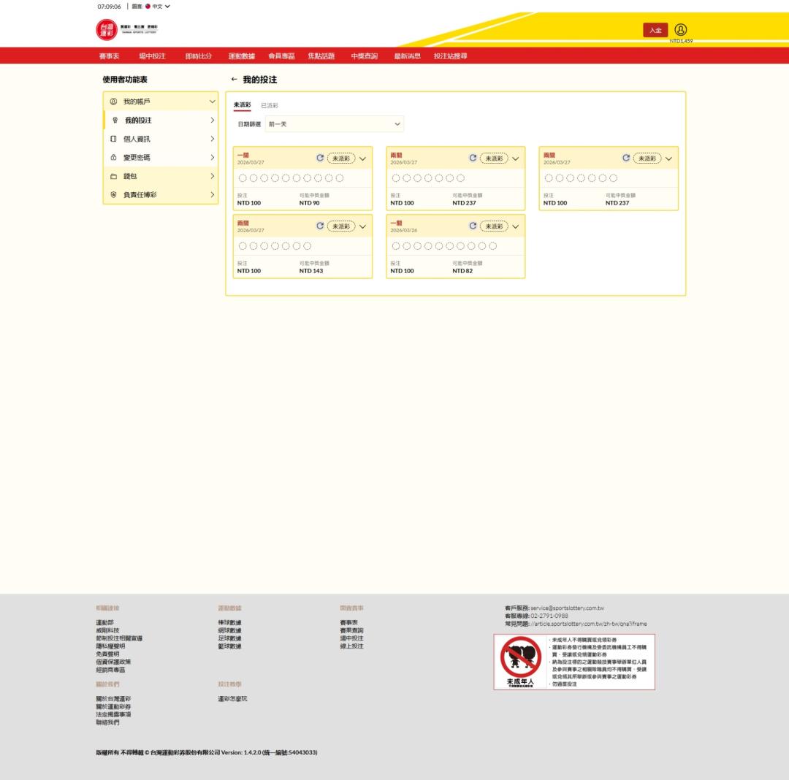Open 賽事表 in the red navigation bar

click(x=109, y=56)
